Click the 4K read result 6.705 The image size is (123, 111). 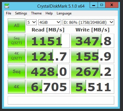(x=48, y=87)
